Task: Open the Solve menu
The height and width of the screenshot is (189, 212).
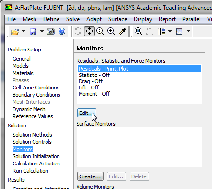Action: [73, 19]
